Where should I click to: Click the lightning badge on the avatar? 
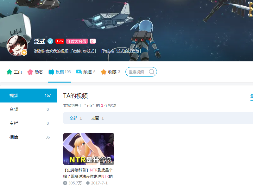point(24,53)
